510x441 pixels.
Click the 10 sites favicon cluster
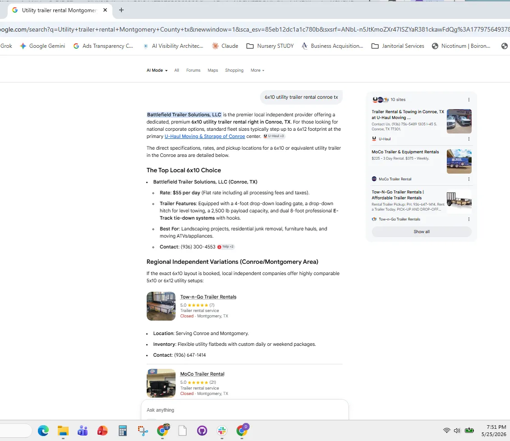click(x=380, y=100)
